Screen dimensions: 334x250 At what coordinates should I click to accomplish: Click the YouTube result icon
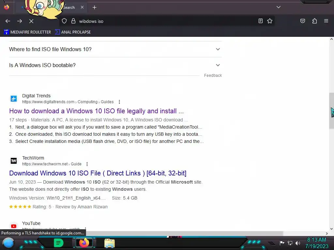(14, 226)
